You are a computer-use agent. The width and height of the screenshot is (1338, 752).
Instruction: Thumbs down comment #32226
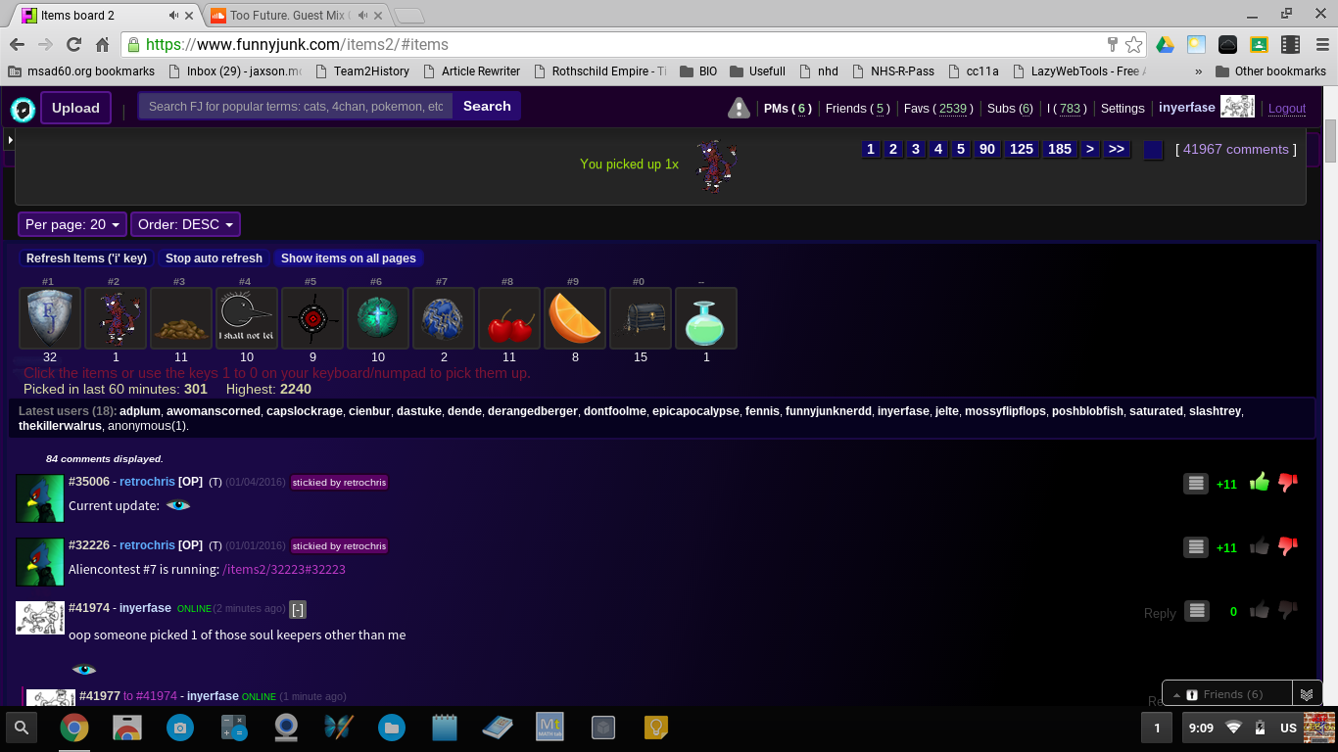(x=1288, y=546)
